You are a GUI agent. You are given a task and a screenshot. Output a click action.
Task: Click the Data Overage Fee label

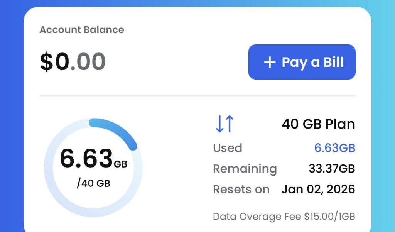click(x=257, y=217)
